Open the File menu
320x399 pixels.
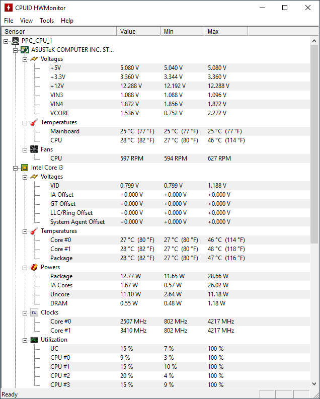(9, 21)
